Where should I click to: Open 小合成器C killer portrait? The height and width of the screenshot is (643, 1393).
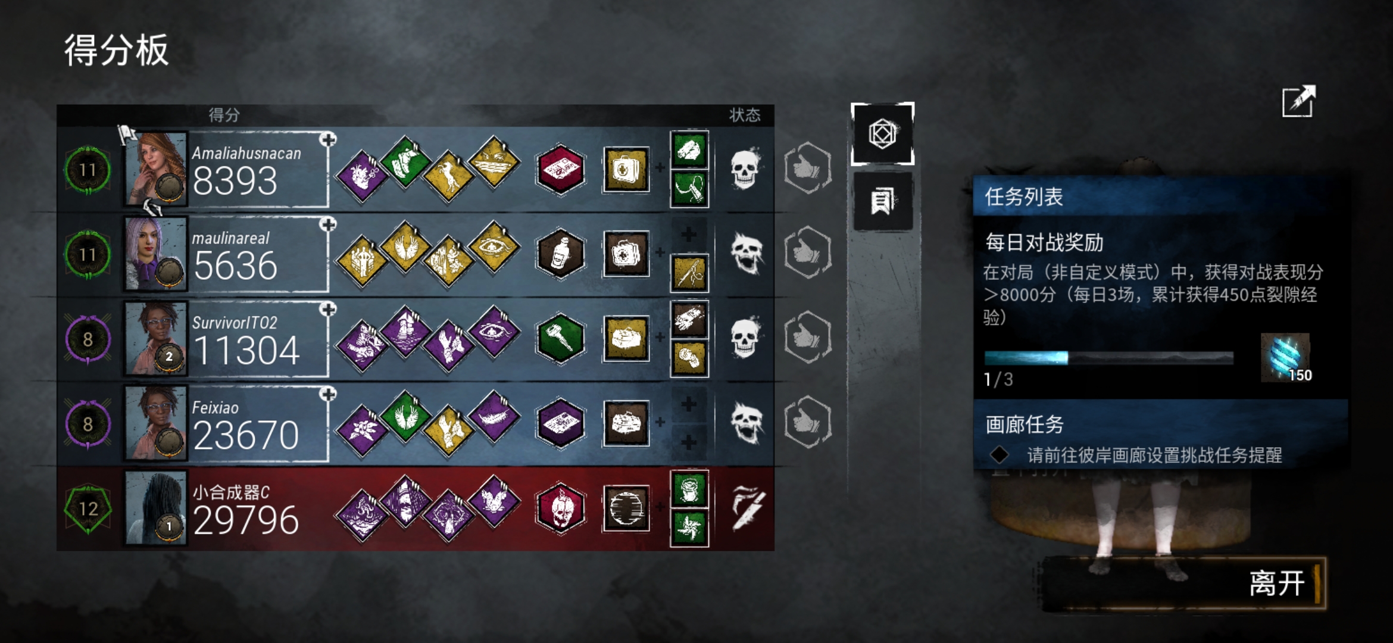tap(156, 508)
